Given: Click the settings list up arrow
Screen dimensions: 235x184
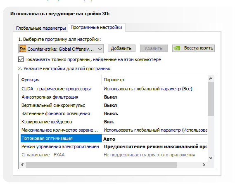Looking at the screenshot, I should 211,78.
